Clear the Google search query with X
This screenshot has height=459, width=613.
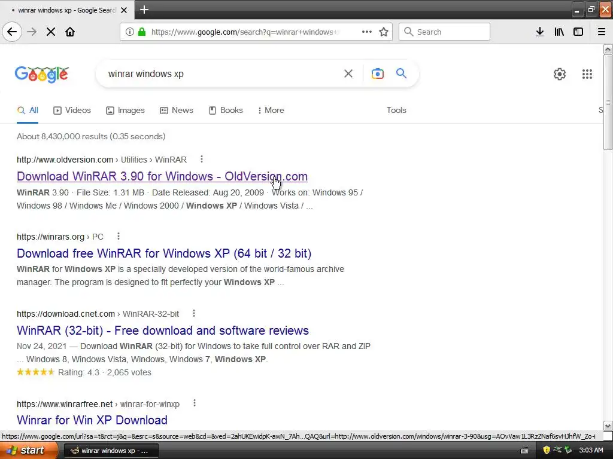(x=348, y=74)
